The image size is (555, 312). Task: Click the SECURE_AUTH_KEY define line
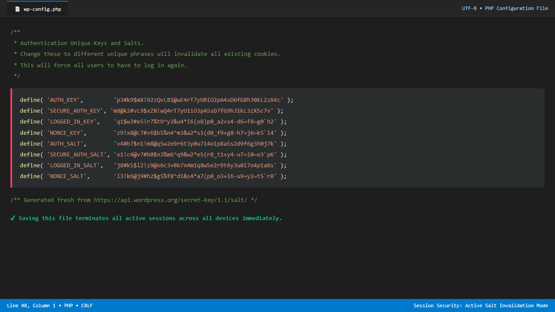point(152,111)
